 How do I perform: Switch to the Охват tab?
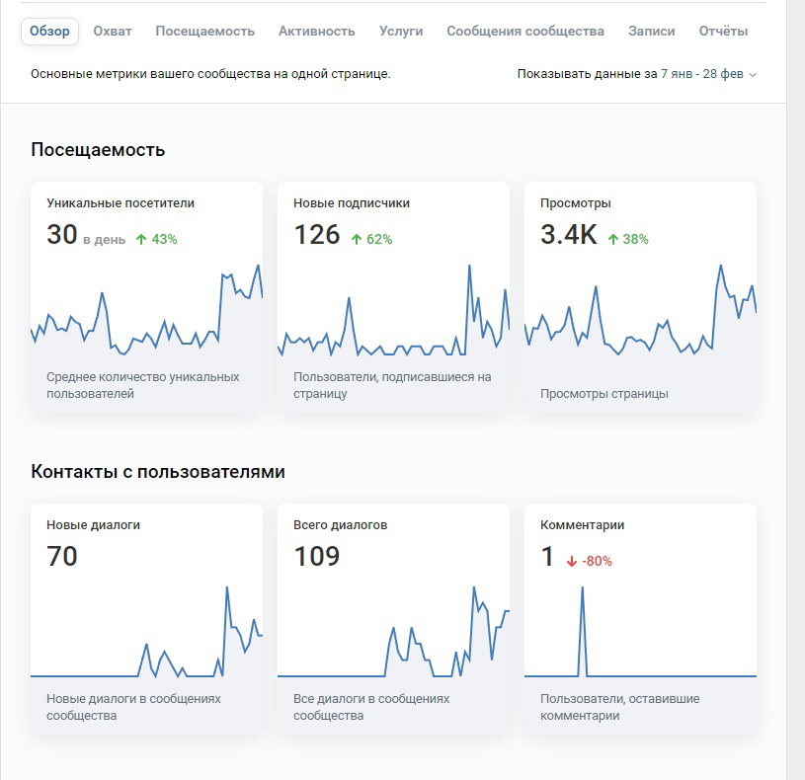click(x=113, y=32)
